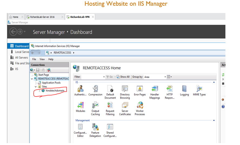Screen dimensions: 240x145
Task: Select the RichardoLab-VPN tab
Action: pyautogui.click(x=80, y=17)
